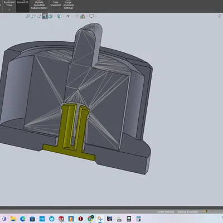Open Google Chrome from the taskbar

pos(90,219)
